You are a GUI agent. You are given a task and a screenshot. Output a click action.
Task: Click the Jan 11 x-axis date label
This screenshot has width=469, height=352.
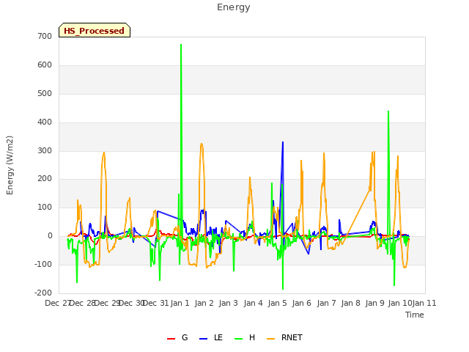tap(424, 303)
